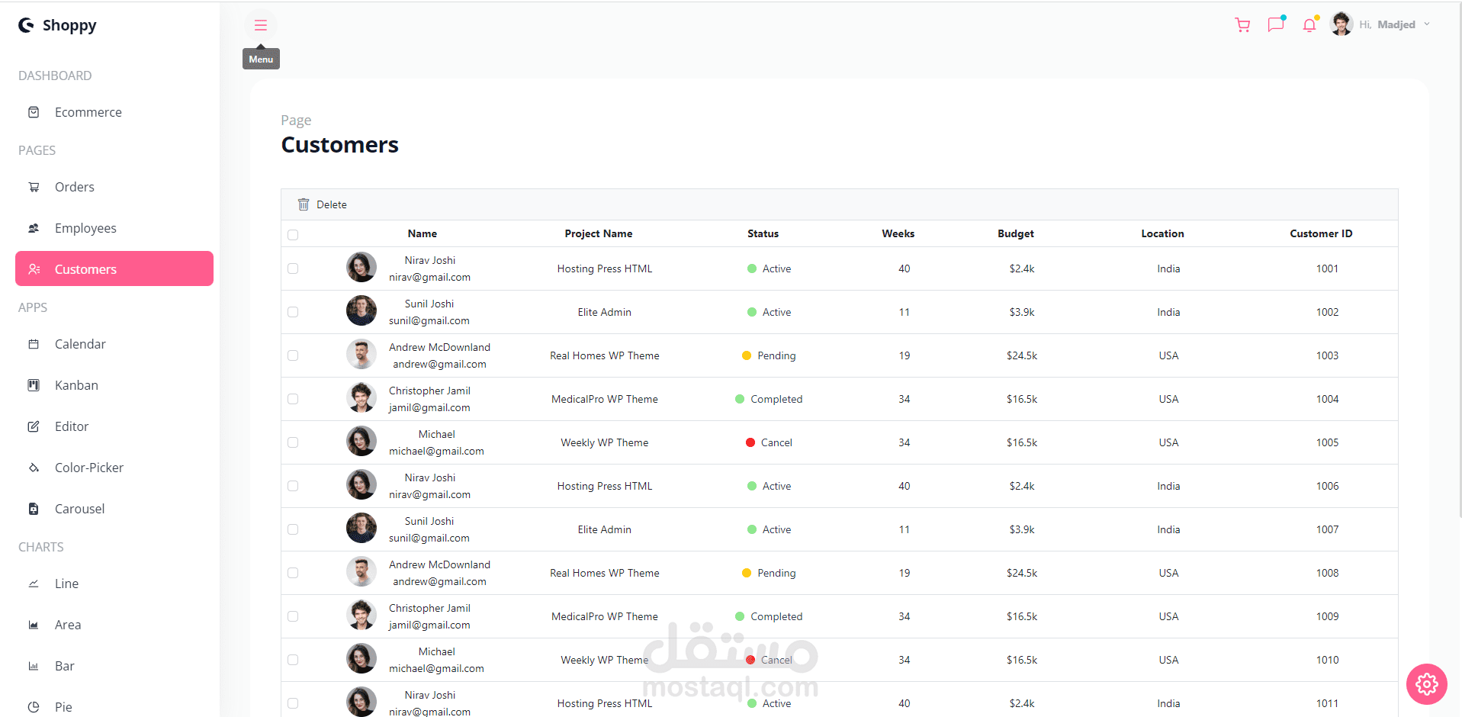
Task: Click avatar of customer 1004 Christopher Jamil
Action: tap(361, 398)
